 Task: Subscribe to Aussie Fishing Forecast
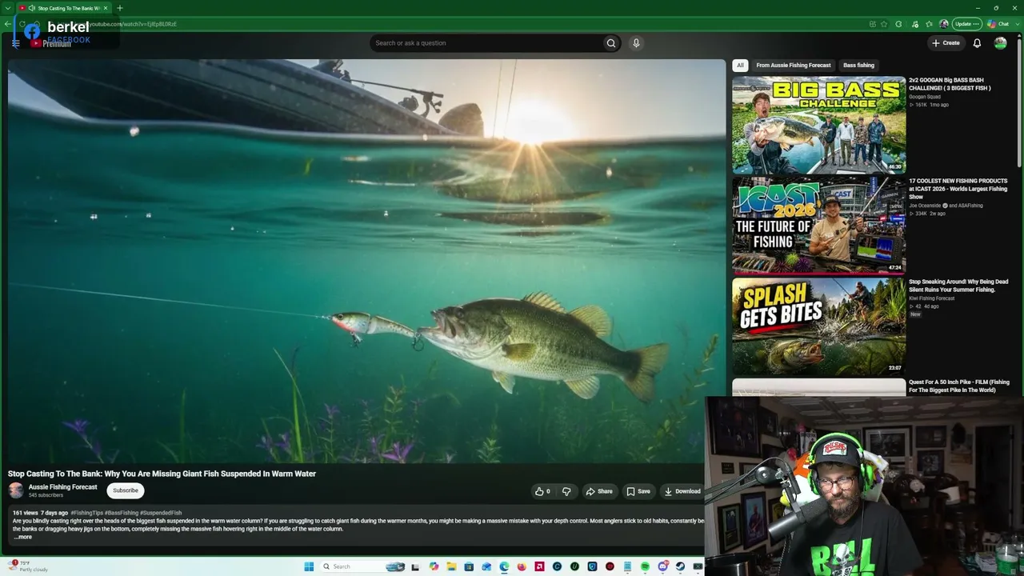tap(126, 490)
